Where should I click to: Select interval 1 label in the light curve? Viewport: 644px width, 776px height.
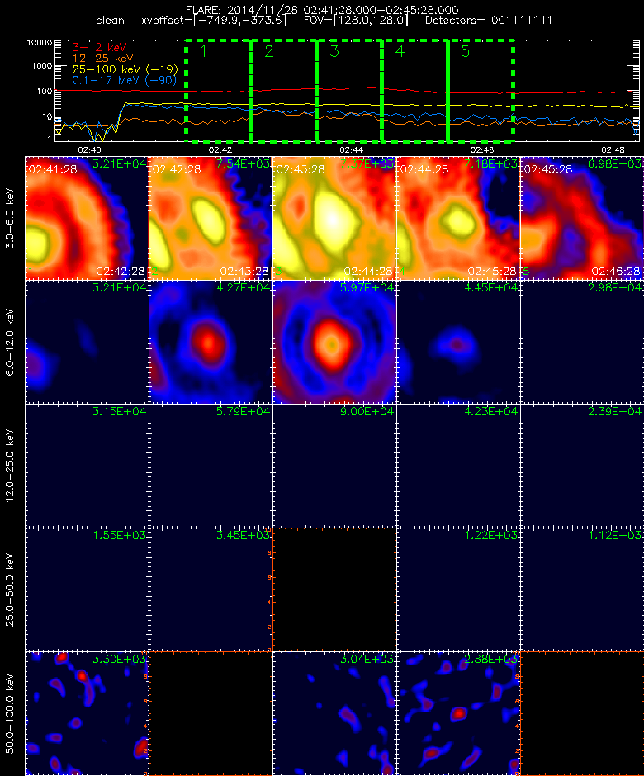pyautogui.click(x=203, y=51)
